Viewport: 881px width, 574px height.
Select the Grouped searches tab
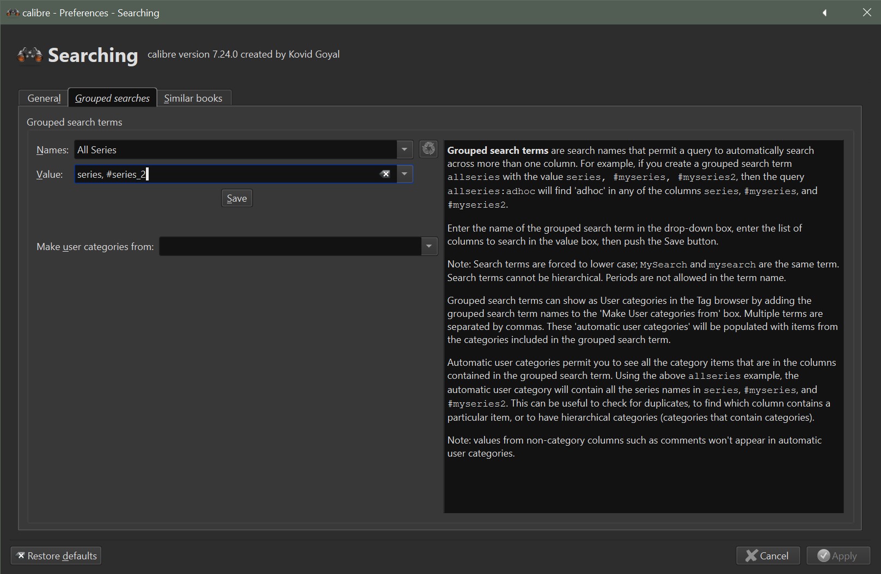coord(112,98)
